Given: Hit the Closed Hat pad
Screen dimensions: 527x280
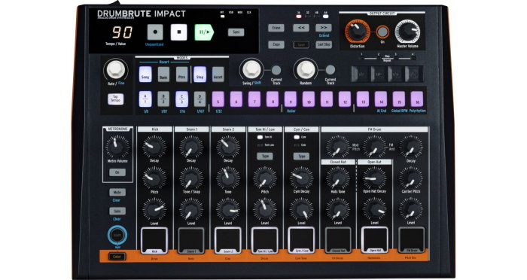Looking at the screenshot, I should 338,240.
